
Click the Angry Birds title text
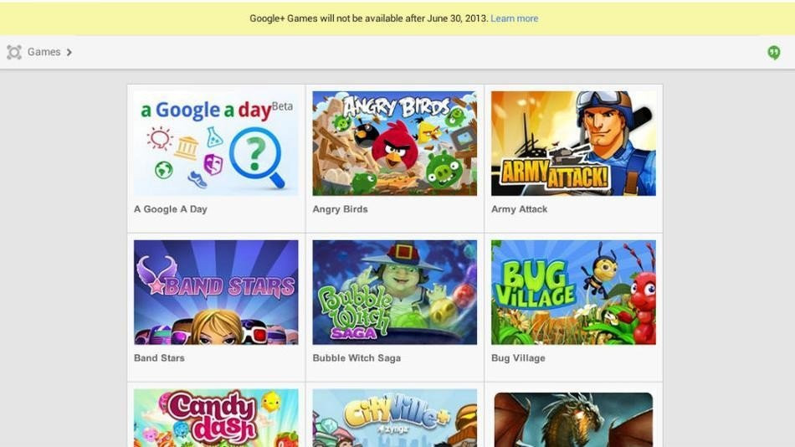[341, 209]
